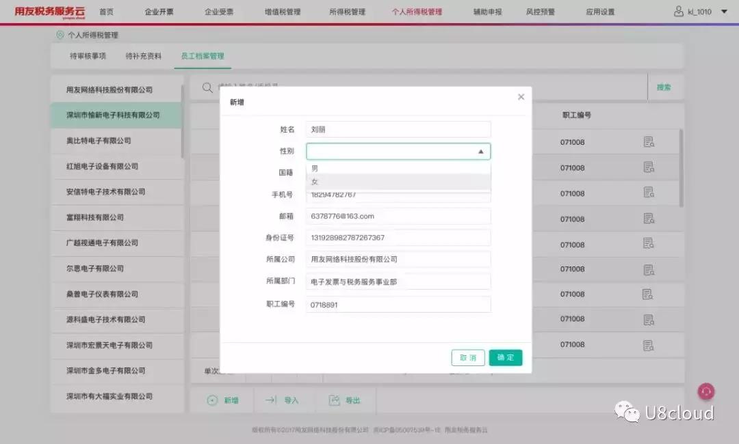
Task: Switch to the 待审核事项 tab
Action: tap(88, 56)
